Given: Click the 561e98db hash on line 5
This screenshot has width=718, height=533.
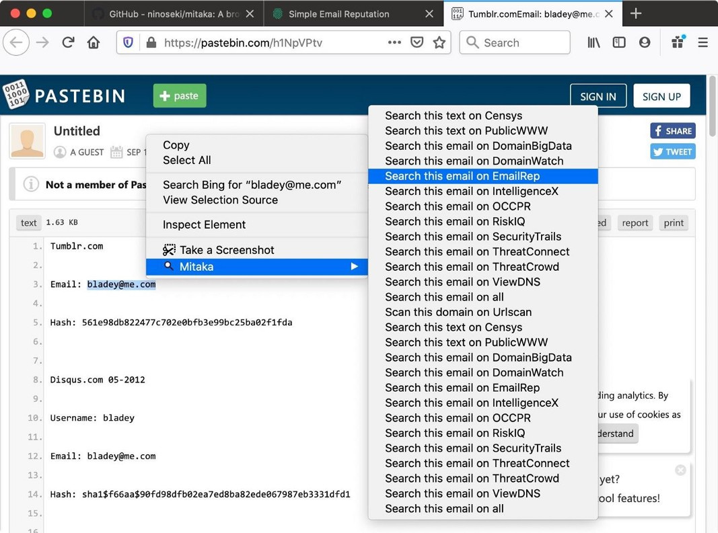Looking at the screenshot, I should click(x=187, y=323).
